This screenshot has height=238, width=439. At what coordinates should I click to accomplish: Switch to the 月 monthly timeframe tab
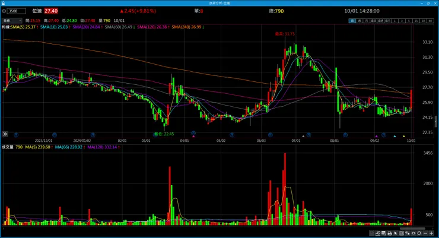point(367,21)
